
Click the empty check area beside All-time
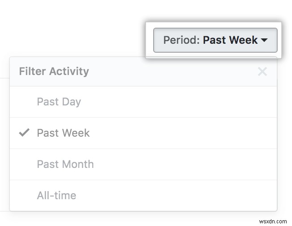click(24, 196)
